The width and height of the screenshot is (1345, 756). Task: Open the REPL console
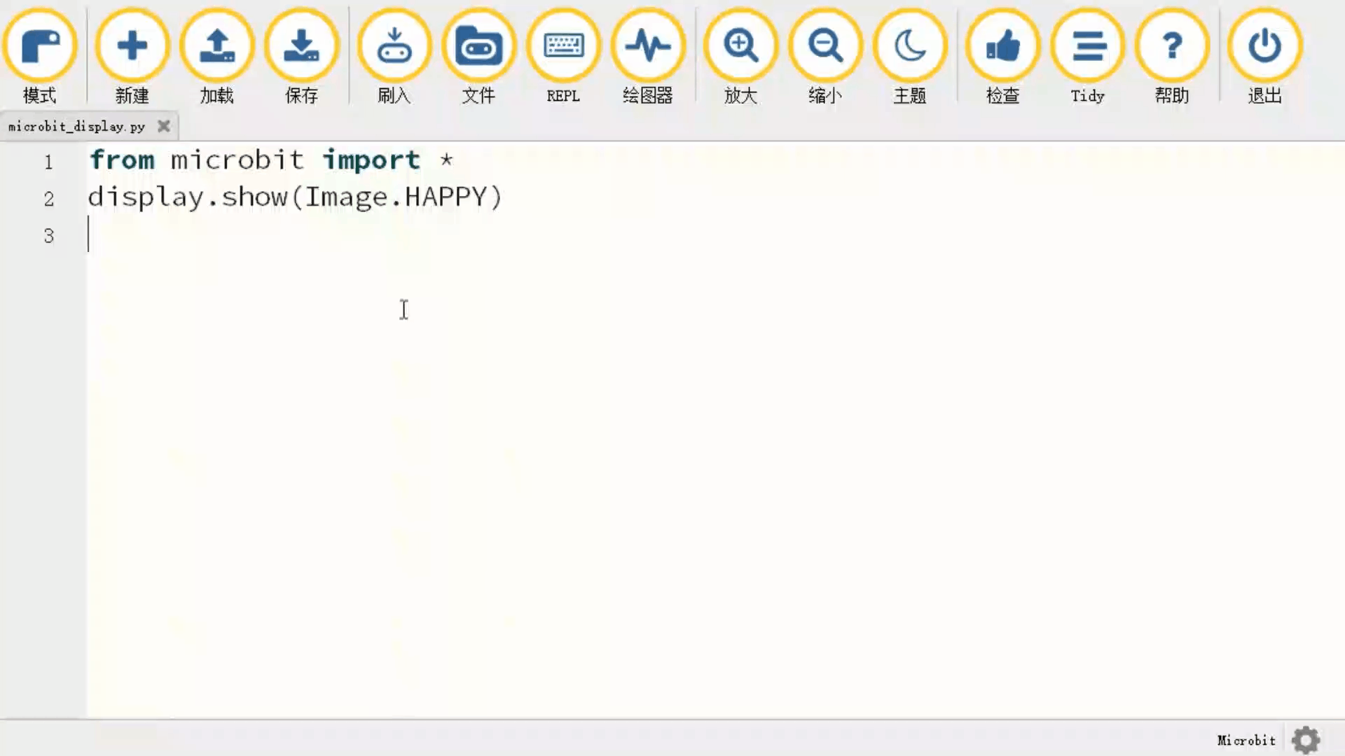click(563, 56)
